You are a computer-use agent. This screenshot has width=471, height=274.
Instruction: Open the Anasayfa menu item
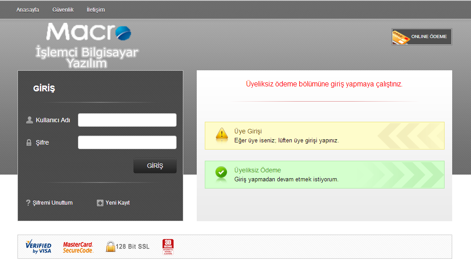click(28, 10)
